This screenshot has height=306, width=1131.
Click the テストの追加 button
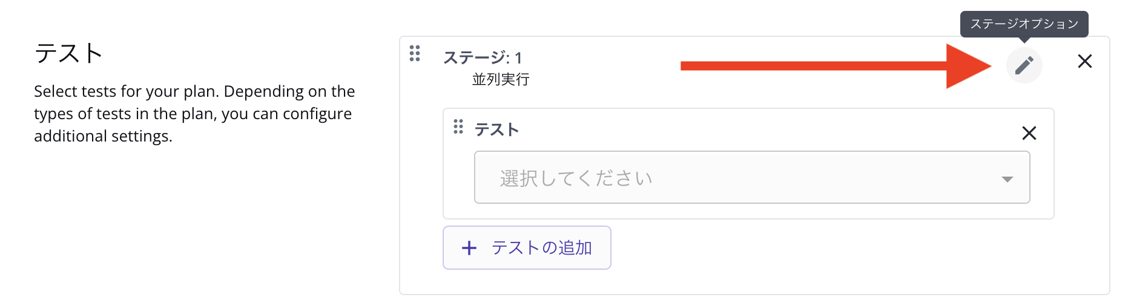click(527, 248)
